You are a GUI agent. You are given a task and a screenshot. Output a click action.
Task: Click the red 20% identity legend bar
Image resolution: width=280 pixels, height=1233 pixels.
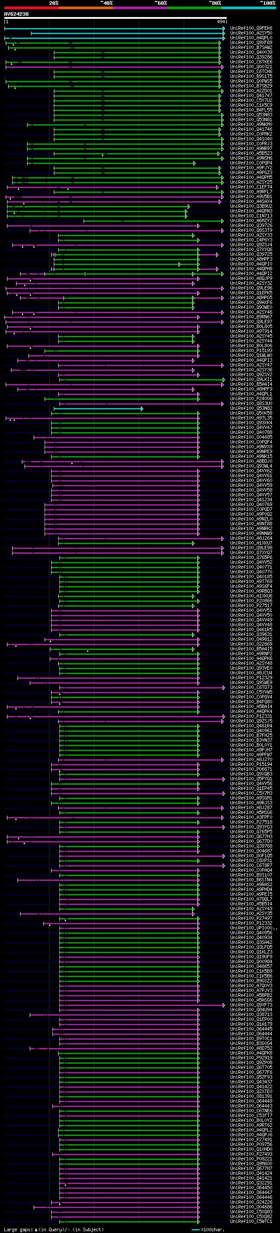(31, 8)
